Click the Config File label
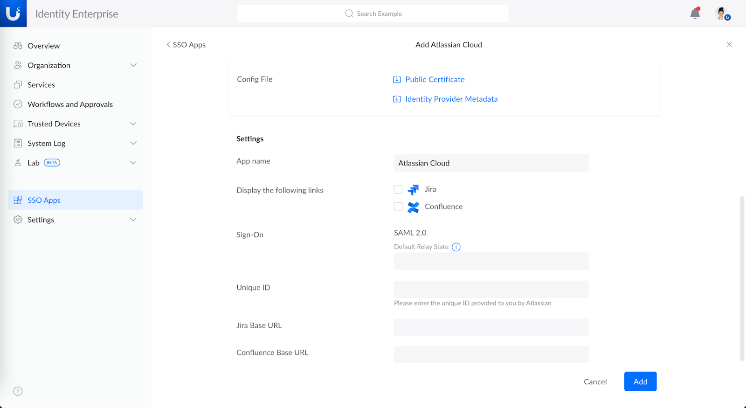 pos(255,79)
